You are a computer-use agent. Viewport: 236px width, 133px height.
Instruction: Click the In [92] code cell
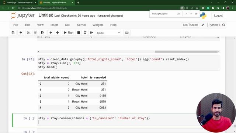click(128, 63)
